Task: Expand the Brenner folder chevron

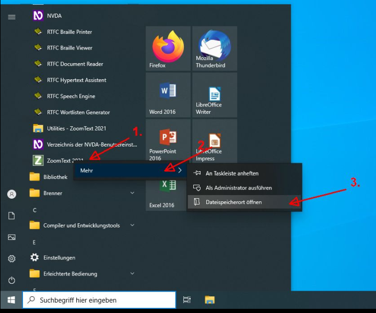Action: coord(132,193)
